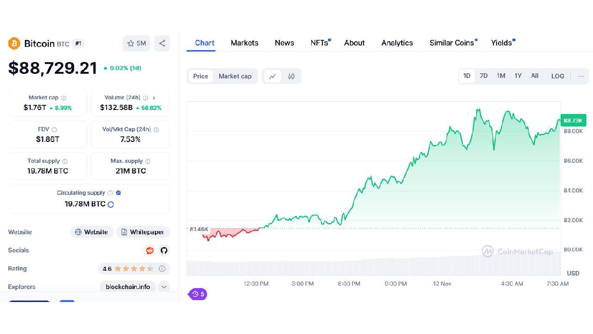Select Market cap chart mode
593x334 pixels.
(235, 76)
